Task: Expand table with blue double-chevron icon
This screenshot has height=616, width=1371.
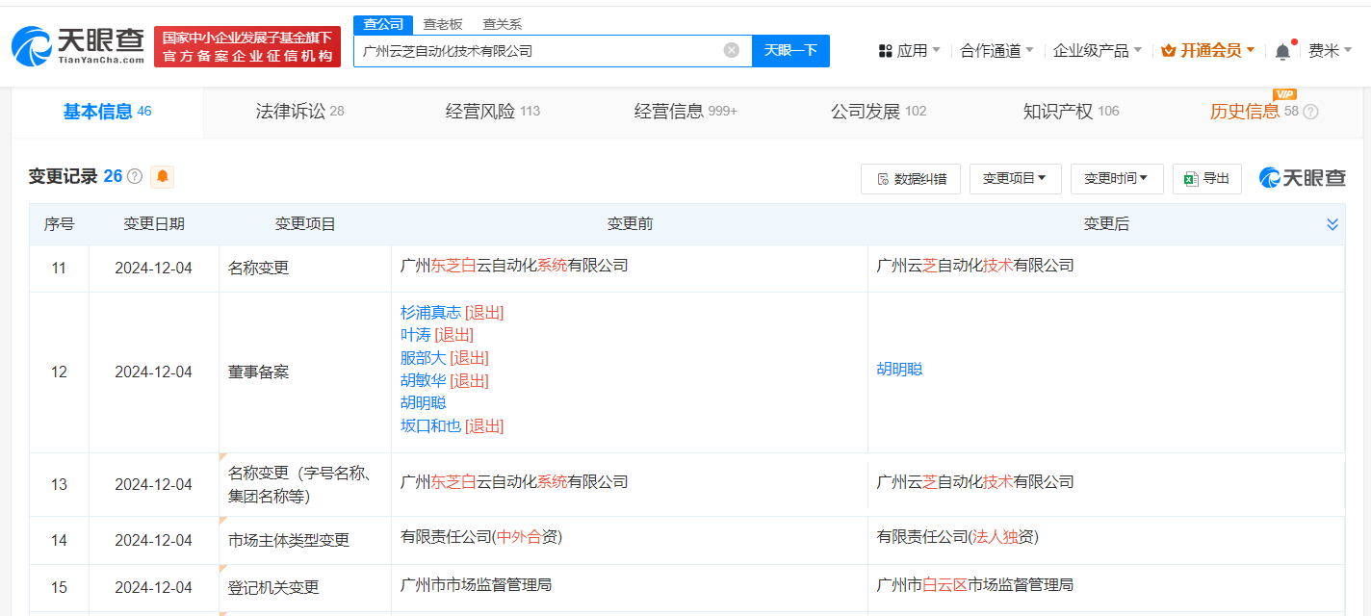Action: [1332, 224]
